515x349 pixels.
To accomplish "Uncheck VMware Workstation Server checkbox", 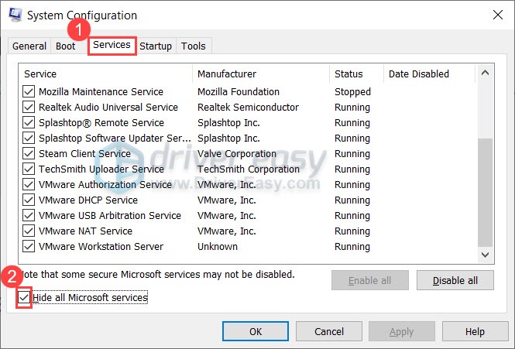I will (x=29, y=247).
